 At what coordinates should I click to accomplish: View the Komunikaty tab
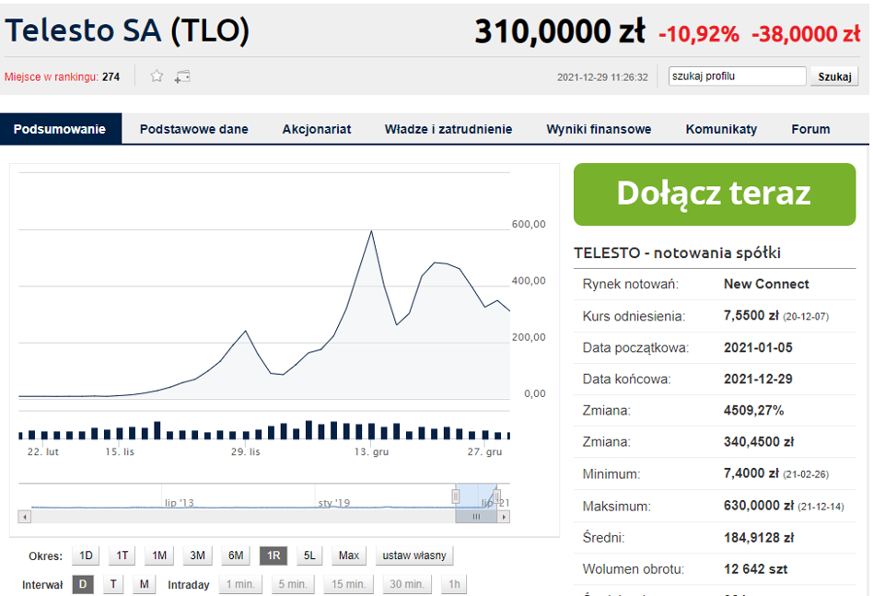721,129
